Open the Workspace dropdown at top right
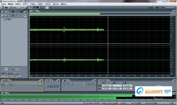The height and width of the screenshot is (105, 177). [165, 7]
